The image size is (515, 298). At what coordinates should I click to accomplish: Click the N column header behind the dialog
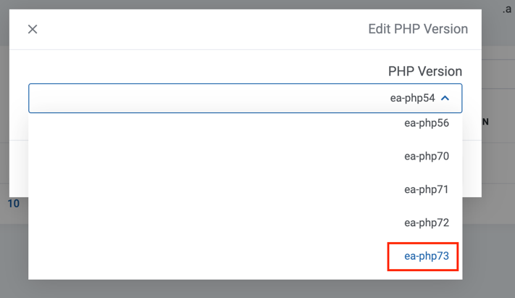485,122
